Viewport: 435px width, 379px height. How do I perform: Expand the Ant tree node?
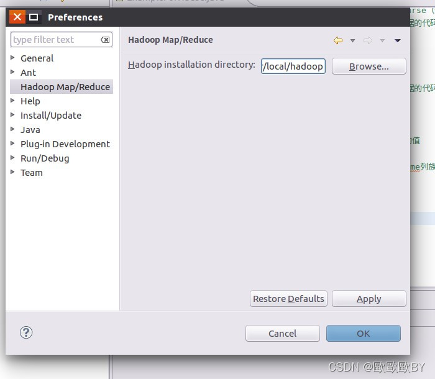12,72
